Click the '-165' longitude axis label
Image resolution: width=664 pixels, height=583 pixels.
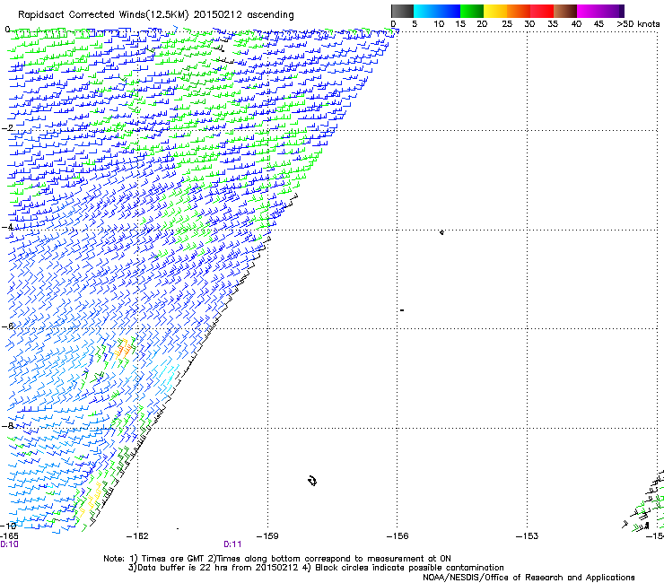pyautogui.click(x=9, y=536)
